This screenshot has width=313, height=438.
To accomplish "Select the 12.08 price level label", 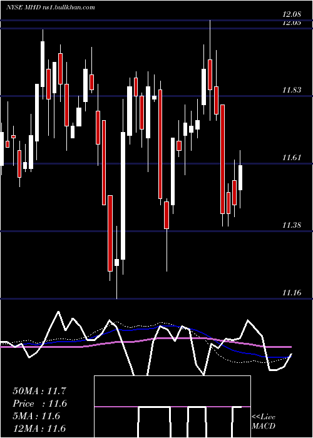I will (x=292, y=14).
